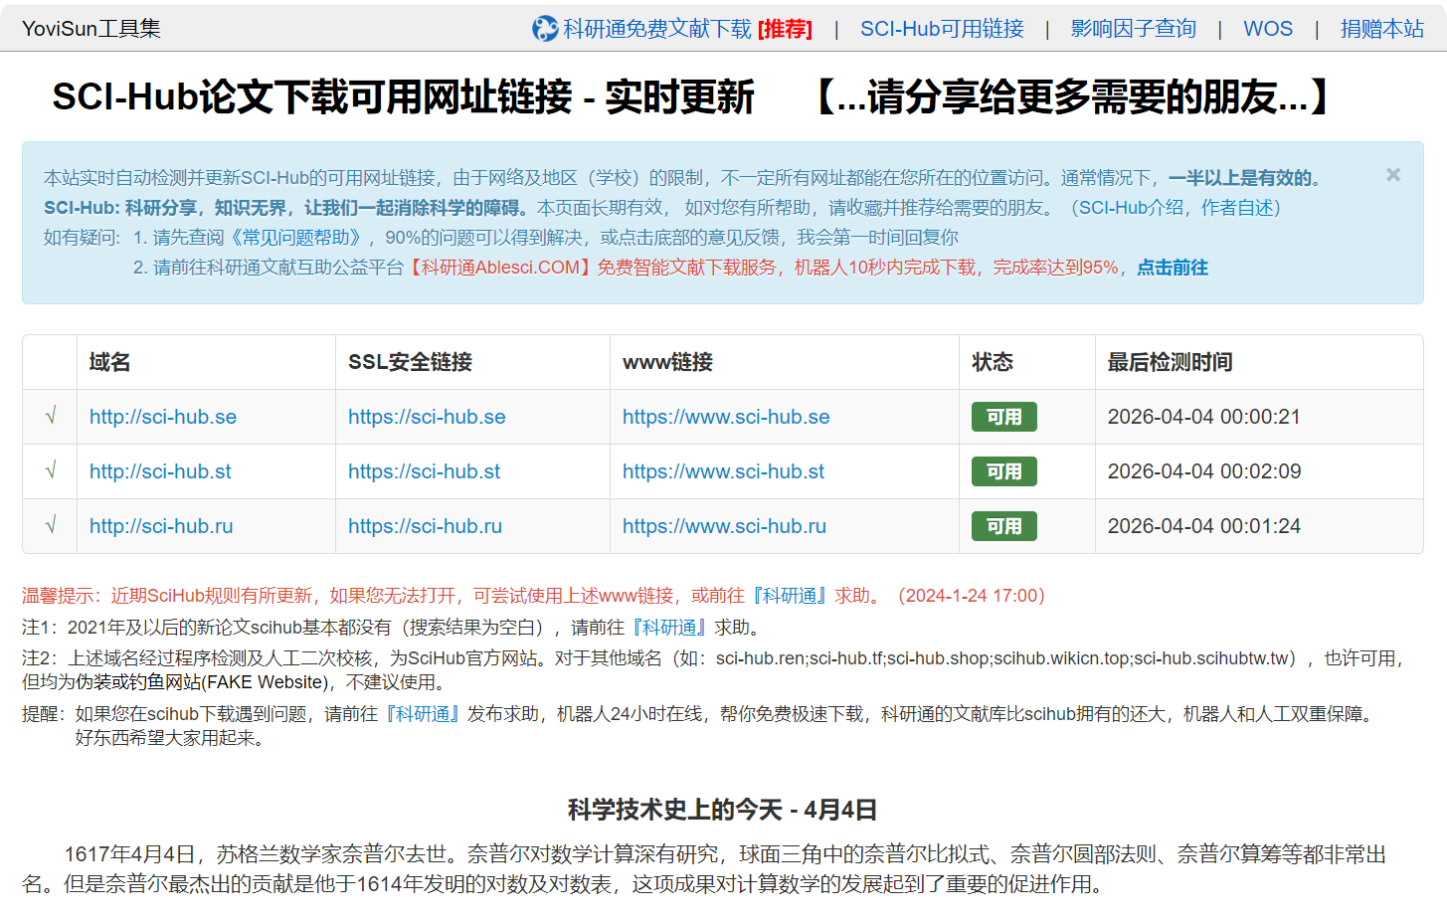
Task: Open the 科研通免费文献下载 navigation item
Action: click(x=657, y=29)
